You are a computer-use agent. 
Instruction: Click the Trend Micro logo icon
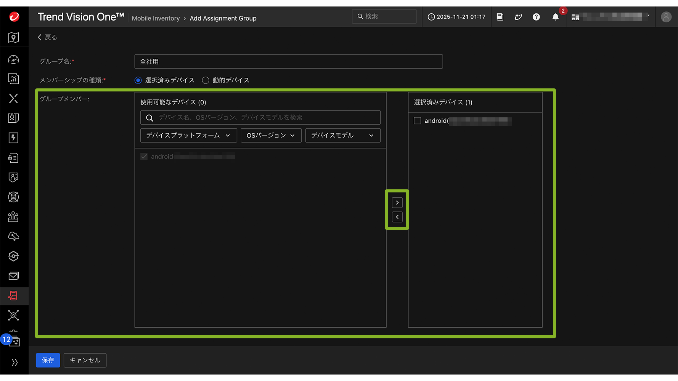tap(14, 17)
